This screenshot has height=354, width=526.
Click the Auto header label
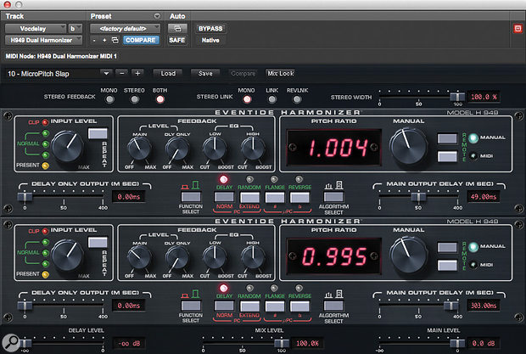[x=177, y=16]
